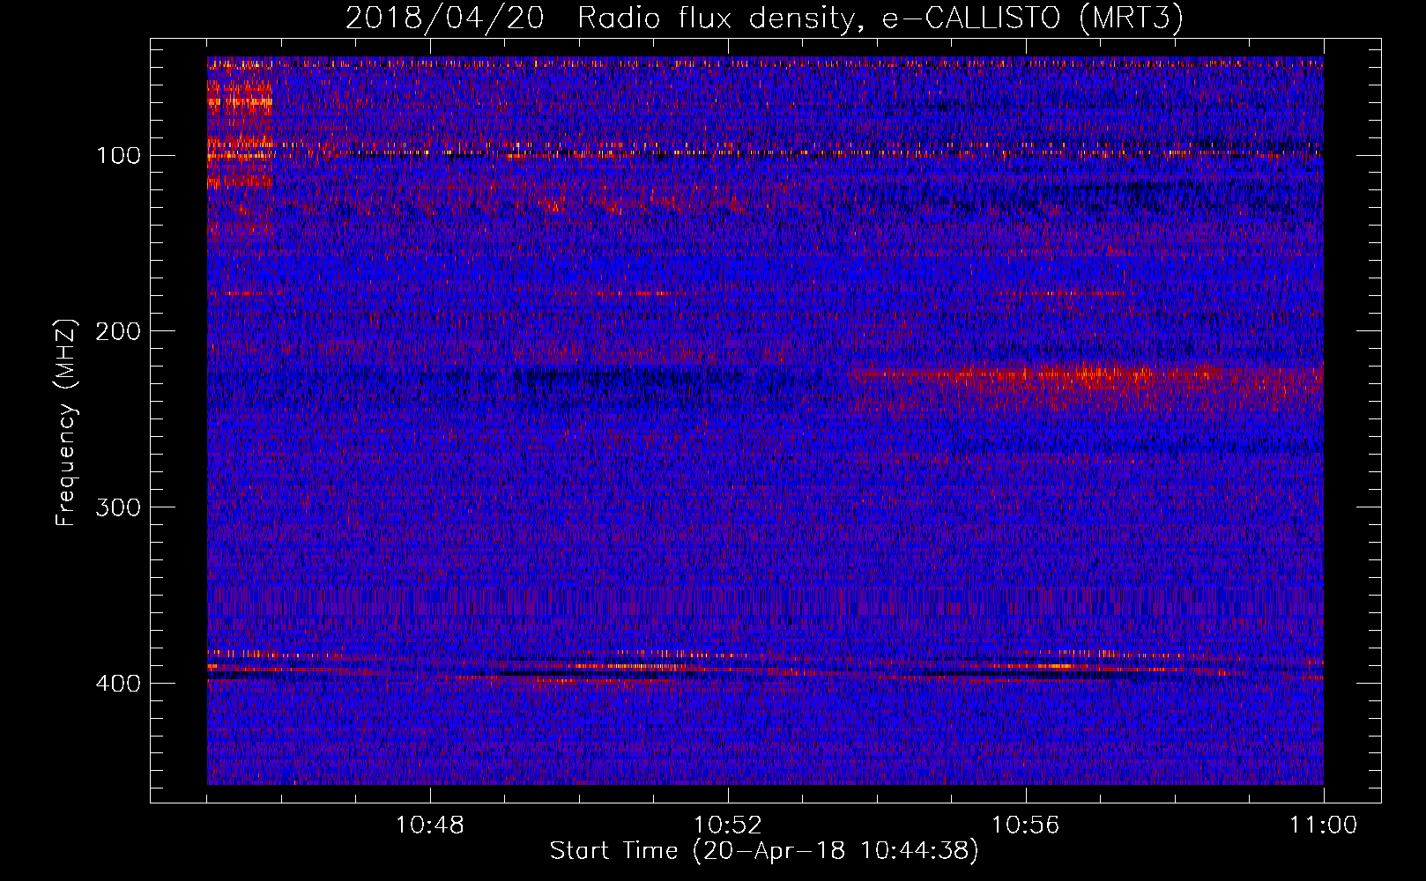The image size is (1426, 881).
Task: Click the '10:52' time axis label
Action: click(728, 825)
